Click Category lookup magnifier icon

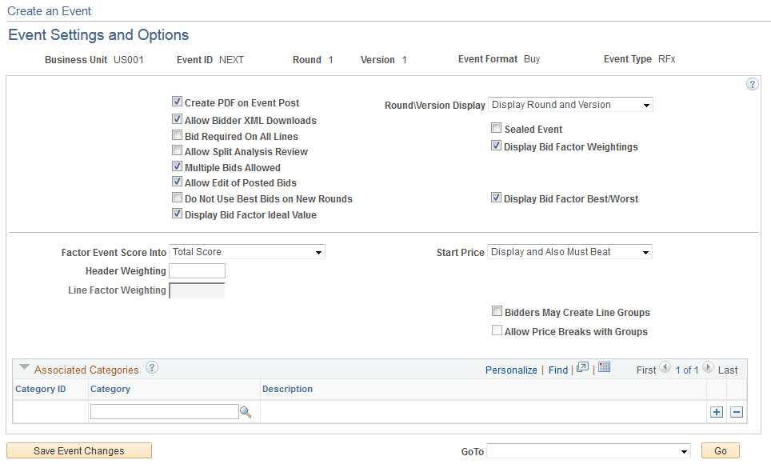(246, 412)
